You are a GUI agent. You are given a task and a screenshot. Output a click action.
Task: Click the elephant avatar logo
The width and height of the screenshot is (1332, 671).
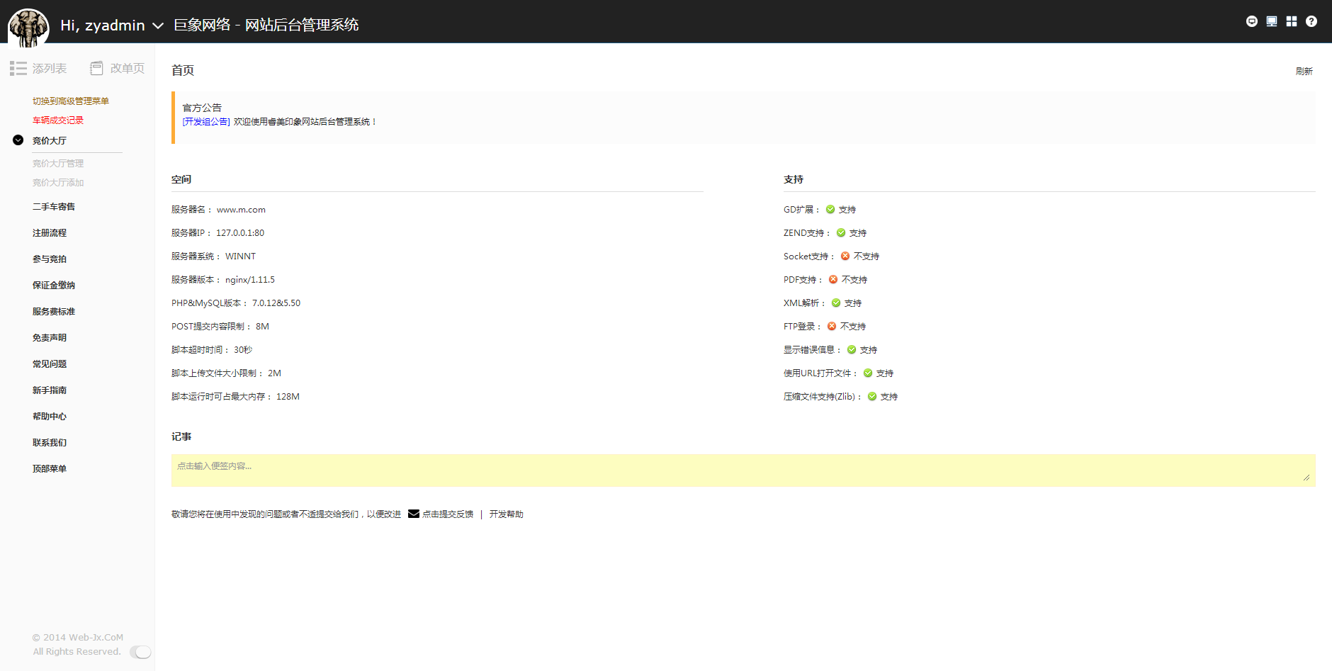coord(28,28)
